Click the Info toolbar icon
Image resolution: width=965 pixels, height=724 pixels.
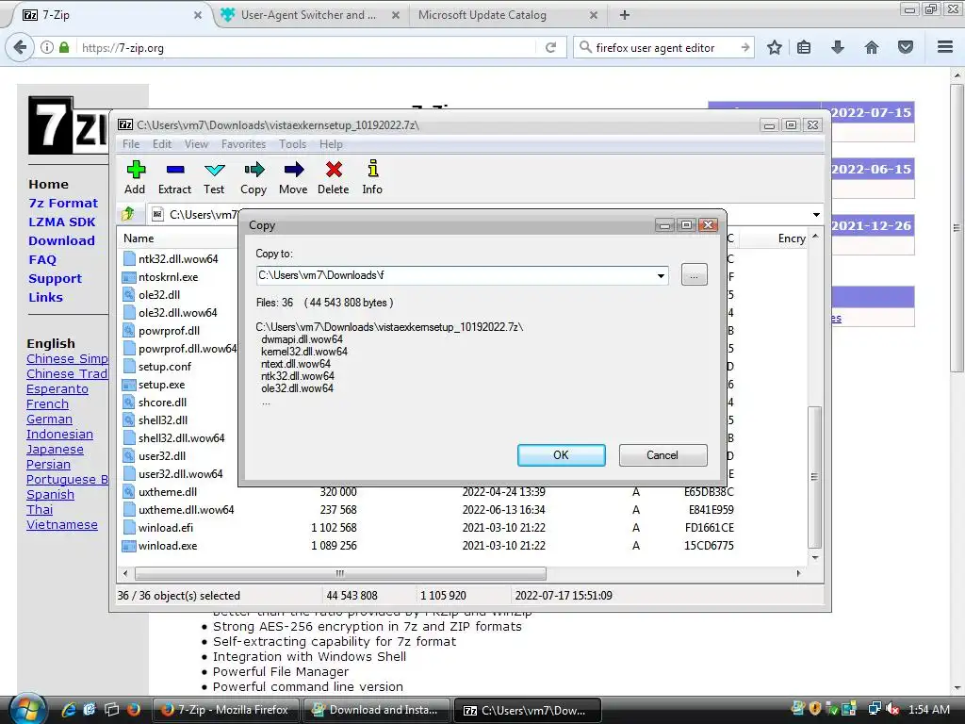tap(372, 169)
